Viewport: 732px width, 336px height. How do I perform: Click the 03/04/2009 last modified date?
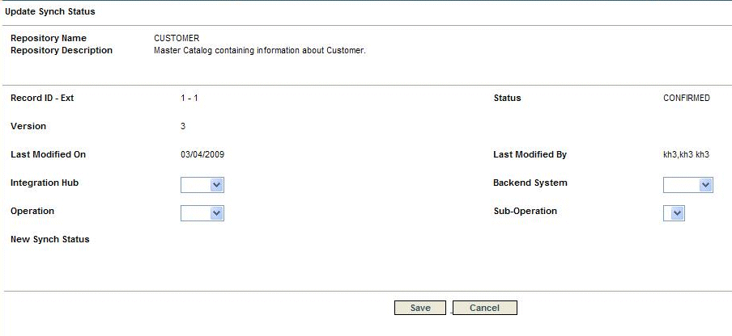pyautogui.click(x=202, y=154)
